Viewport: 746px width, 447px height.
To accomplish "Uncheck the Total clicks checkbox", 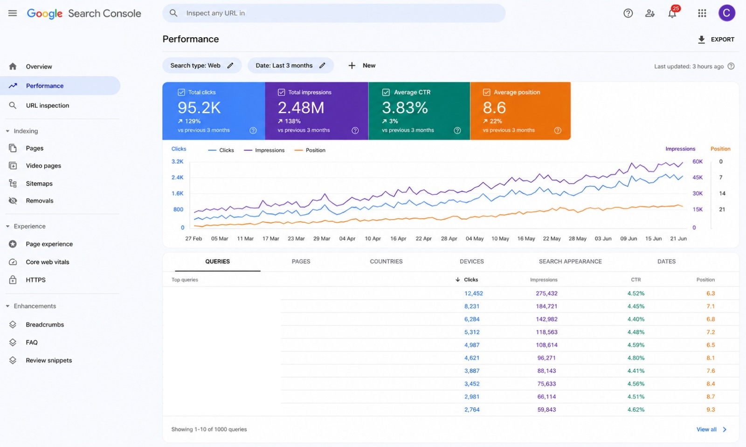I will 181,92.
